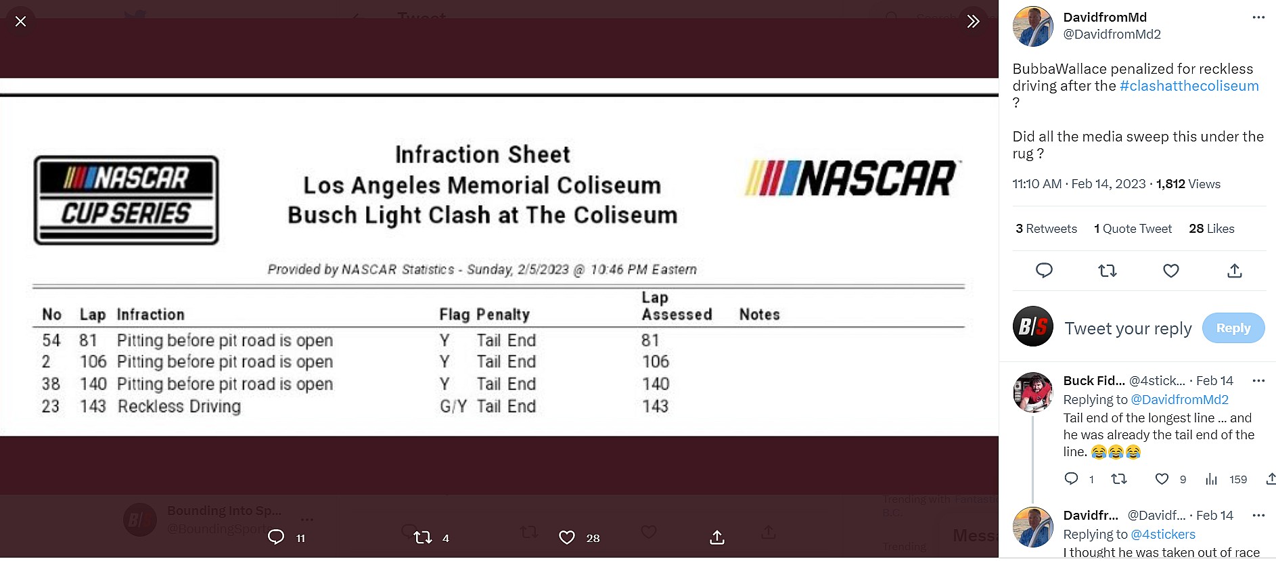
Task: Collapse the side panel with double-chevron
Action: 973,22
